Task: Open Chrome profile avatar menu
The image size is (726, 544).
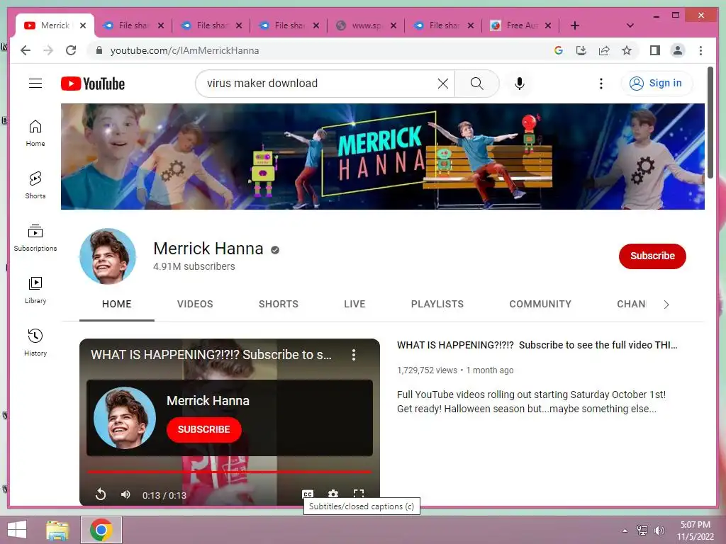Action: click(x=677, y=50)
